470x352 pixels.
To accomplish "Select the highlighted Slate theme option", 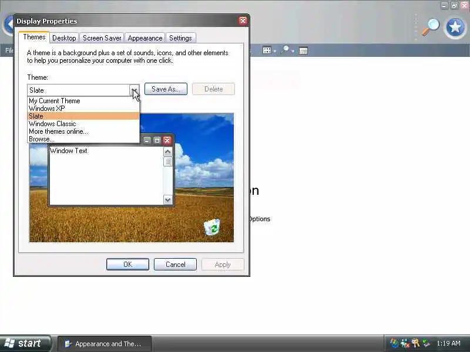I will pos(83,116).
